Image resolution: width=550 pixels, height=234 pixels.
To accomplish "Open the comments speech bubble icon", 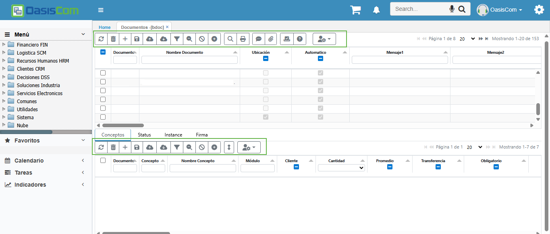I will tap(259, 39).
